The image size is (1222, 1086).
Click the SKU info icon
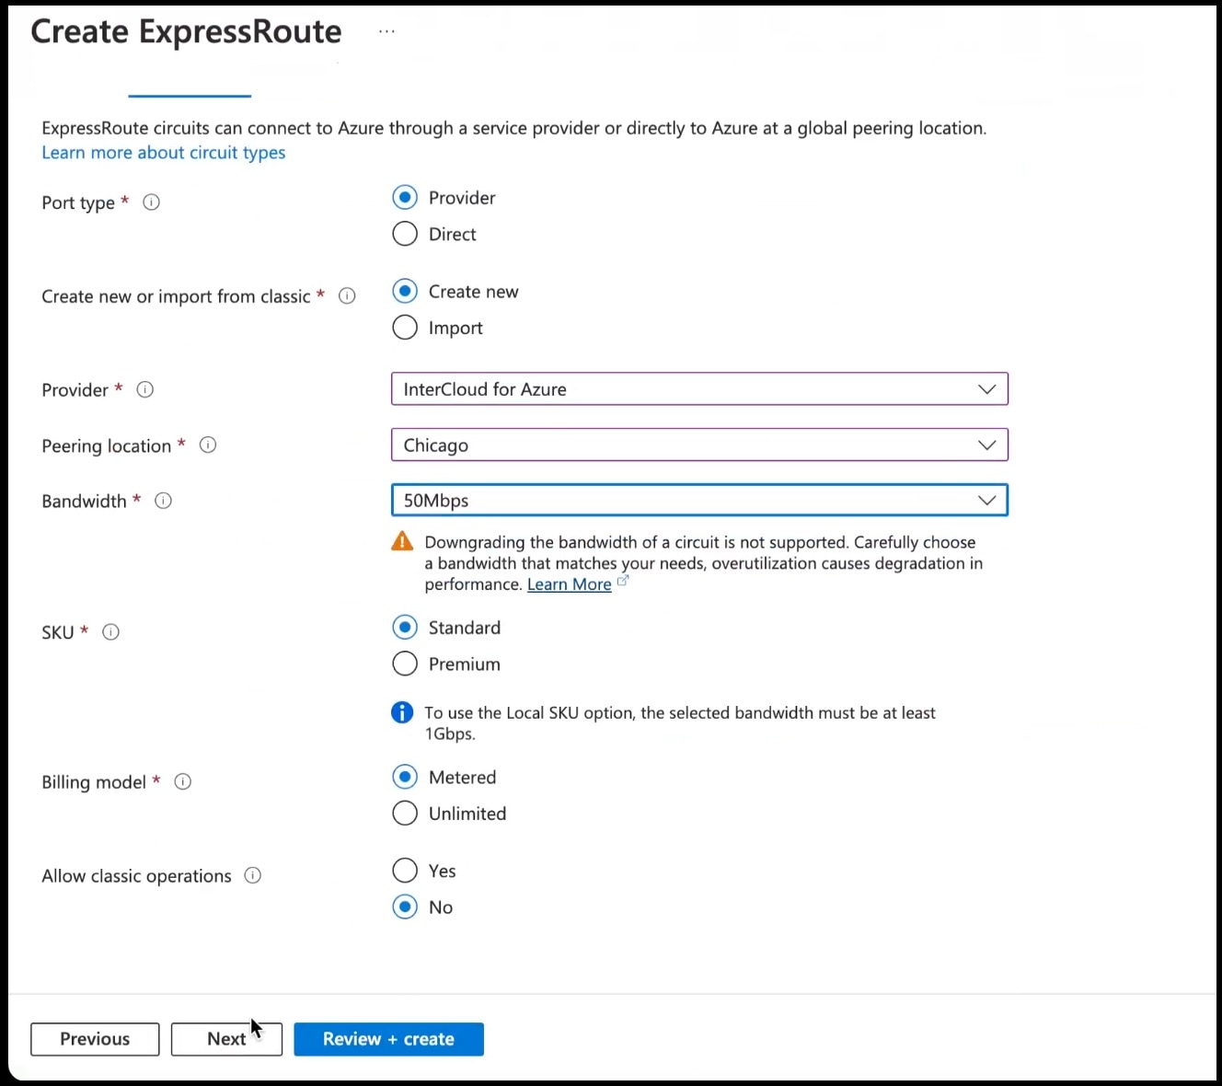click(x=110, y=631)
